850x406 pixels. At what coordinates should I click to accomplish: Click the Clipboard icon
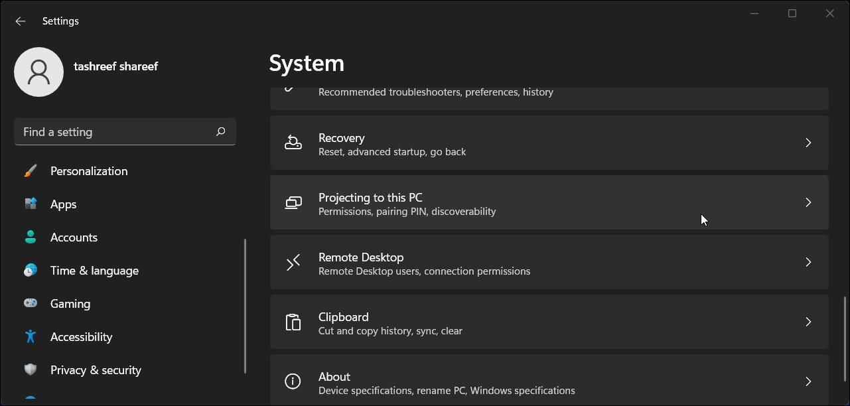point(293,322)
